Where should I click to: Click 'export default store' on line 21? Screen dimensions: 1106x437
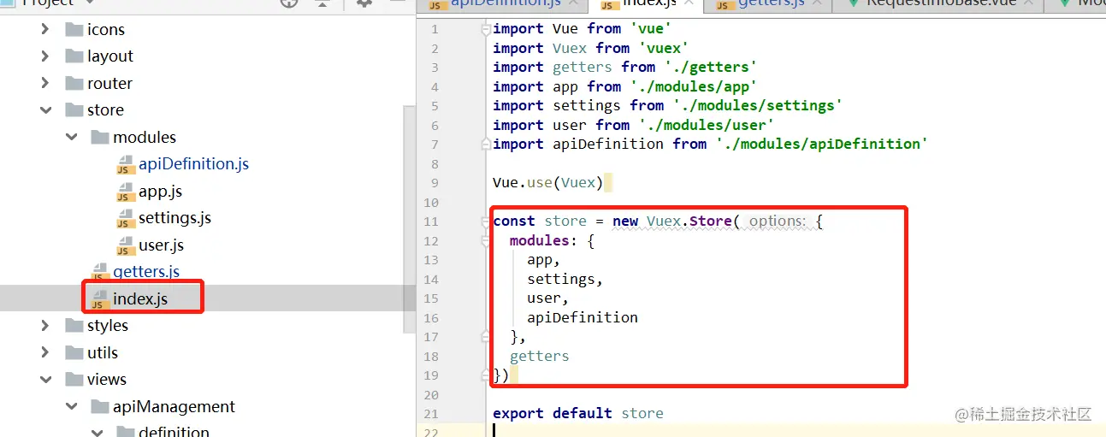(578, 414)
